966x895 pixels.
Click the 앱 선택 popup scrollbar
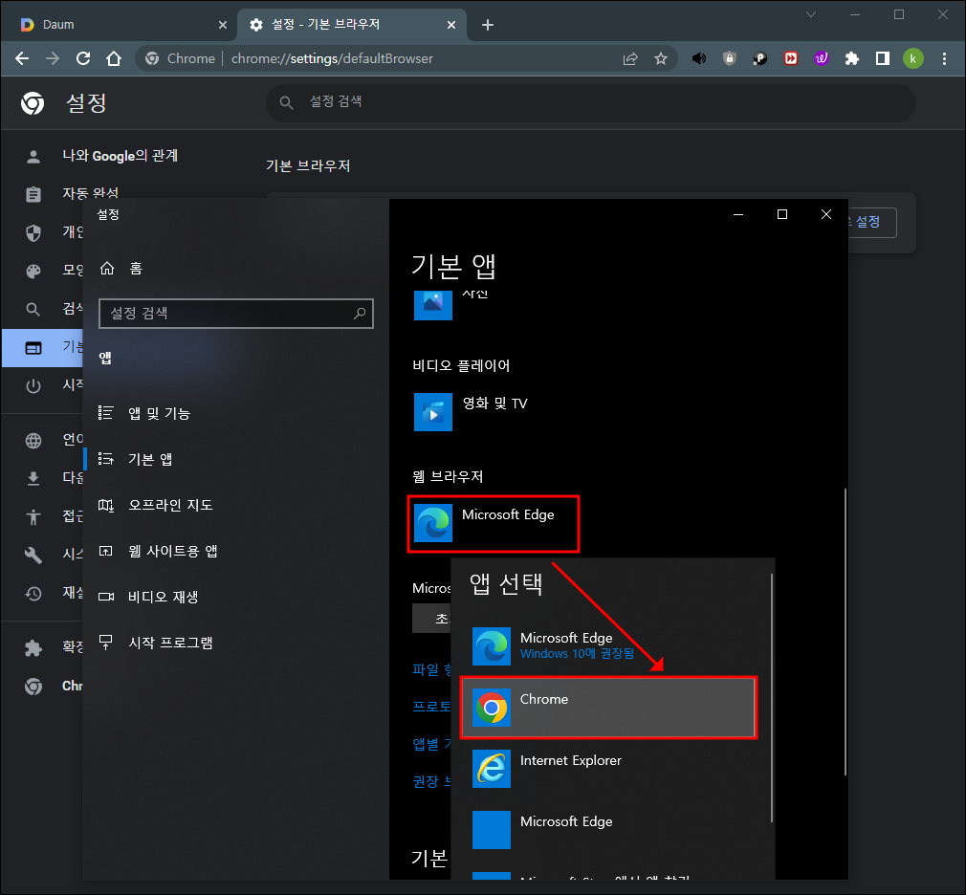tap(771, 698)
